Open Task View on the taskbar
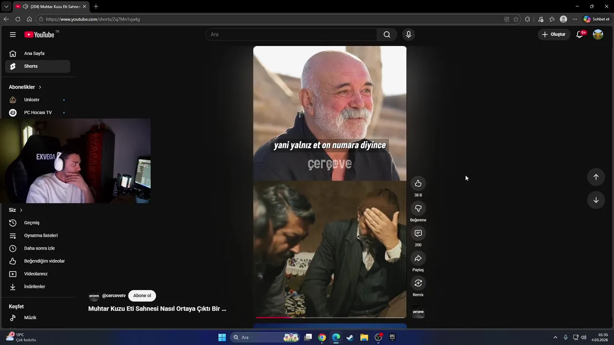 click(308, 337)
